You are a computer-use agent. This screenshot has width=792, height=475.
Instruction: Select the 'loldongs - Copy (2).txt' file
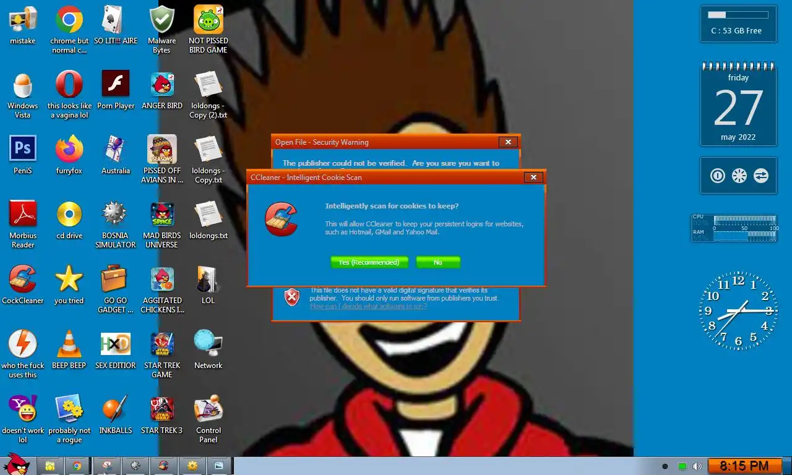[209, 95]
